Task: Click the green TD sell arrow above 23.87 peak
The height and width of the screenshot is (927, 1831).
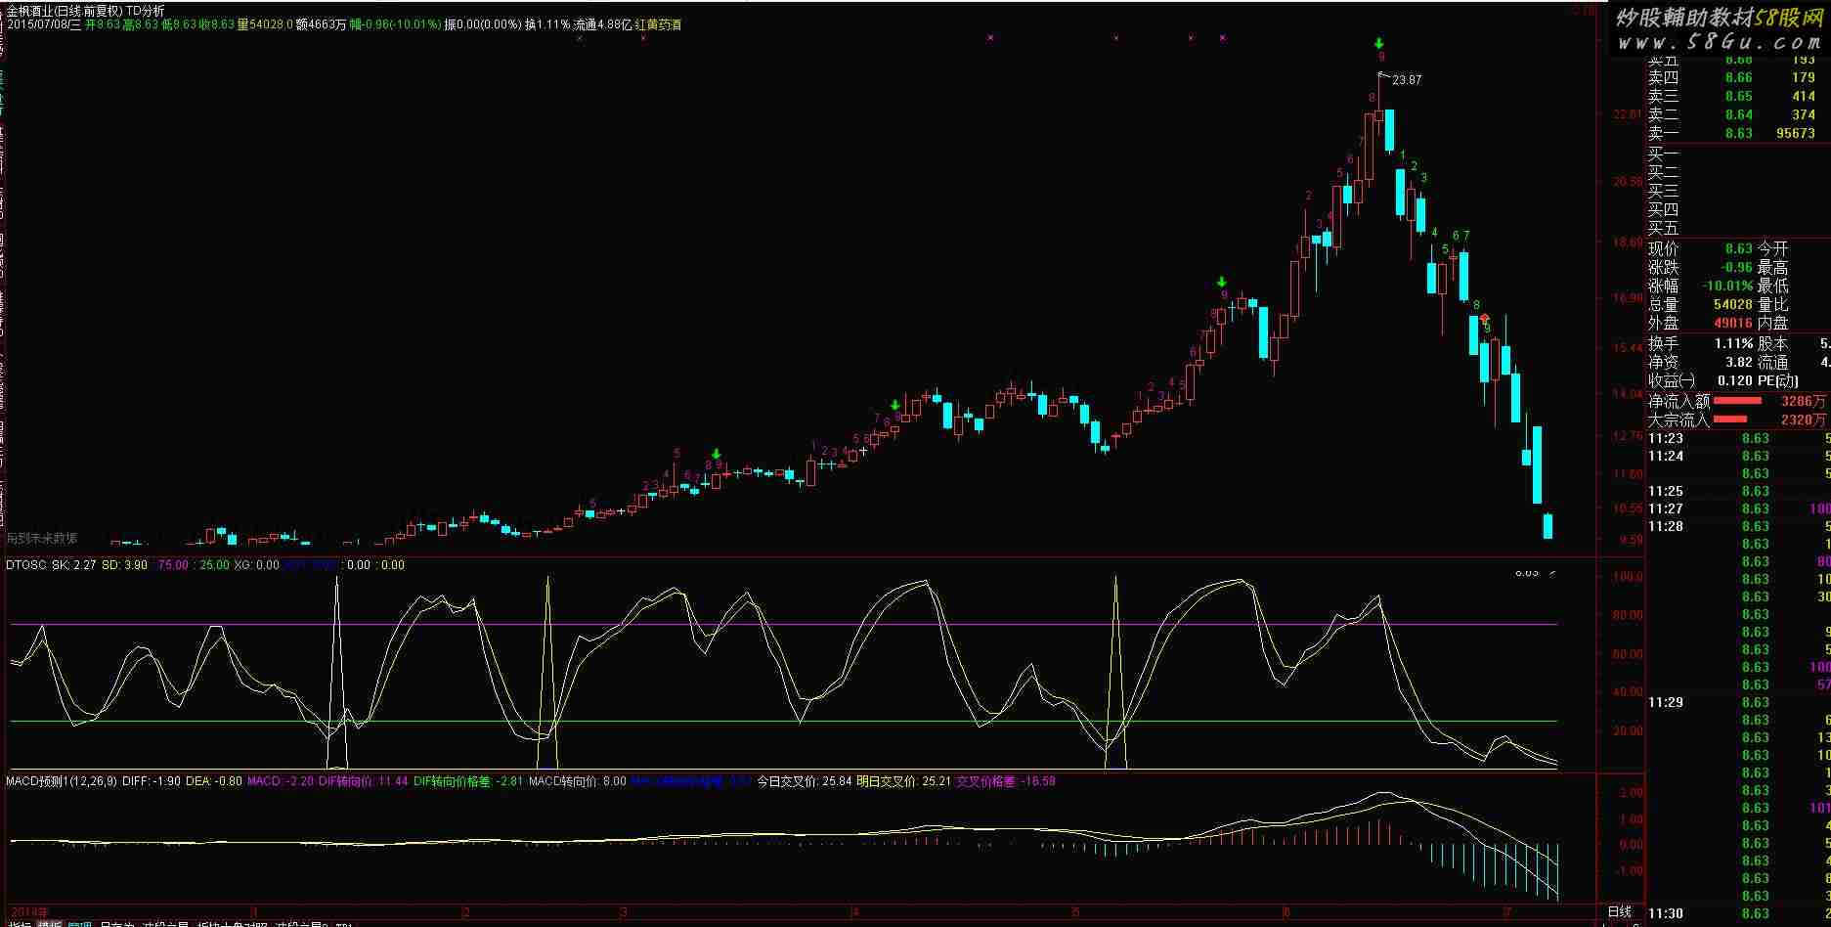Action: [1378, 43]
